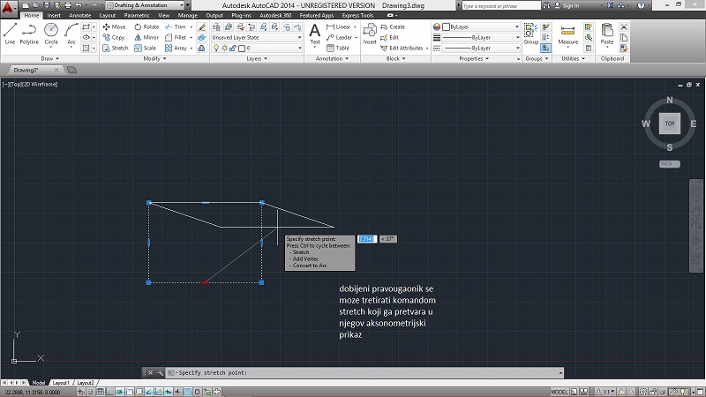Select the Polyline tool

click(29, 33)
